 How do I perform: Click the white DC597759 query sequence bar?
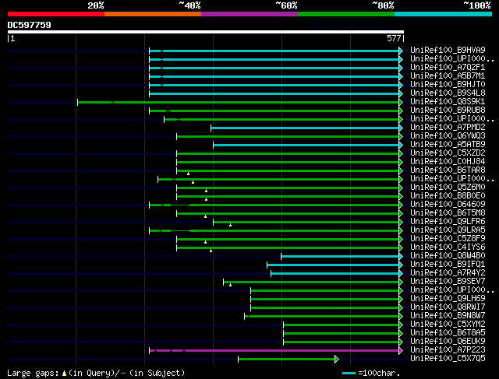pos(206,32)
